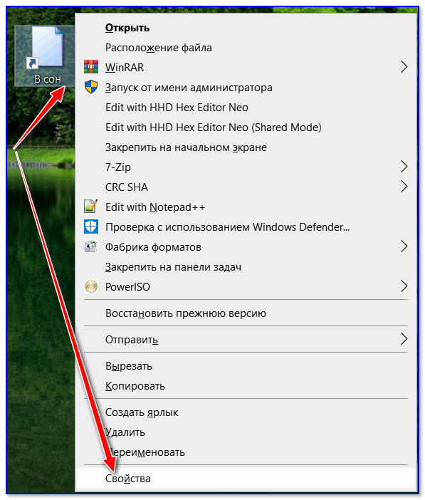Expand the 7-Zip submenu arrow
The height and width of the screenshot is (500, 425).
point(404,167)
